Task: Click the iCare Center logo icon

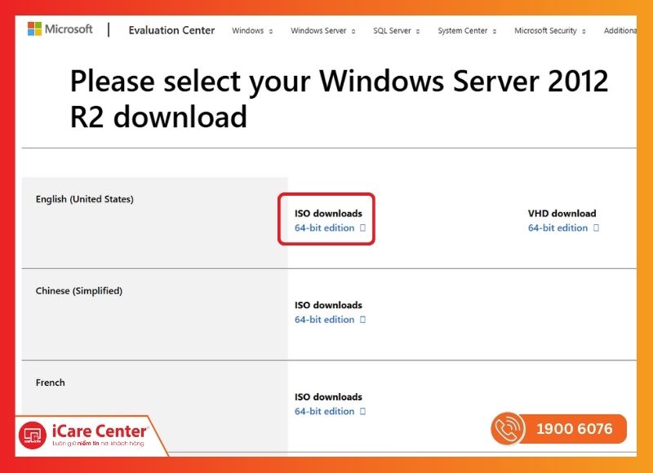Action: (32, 435)
